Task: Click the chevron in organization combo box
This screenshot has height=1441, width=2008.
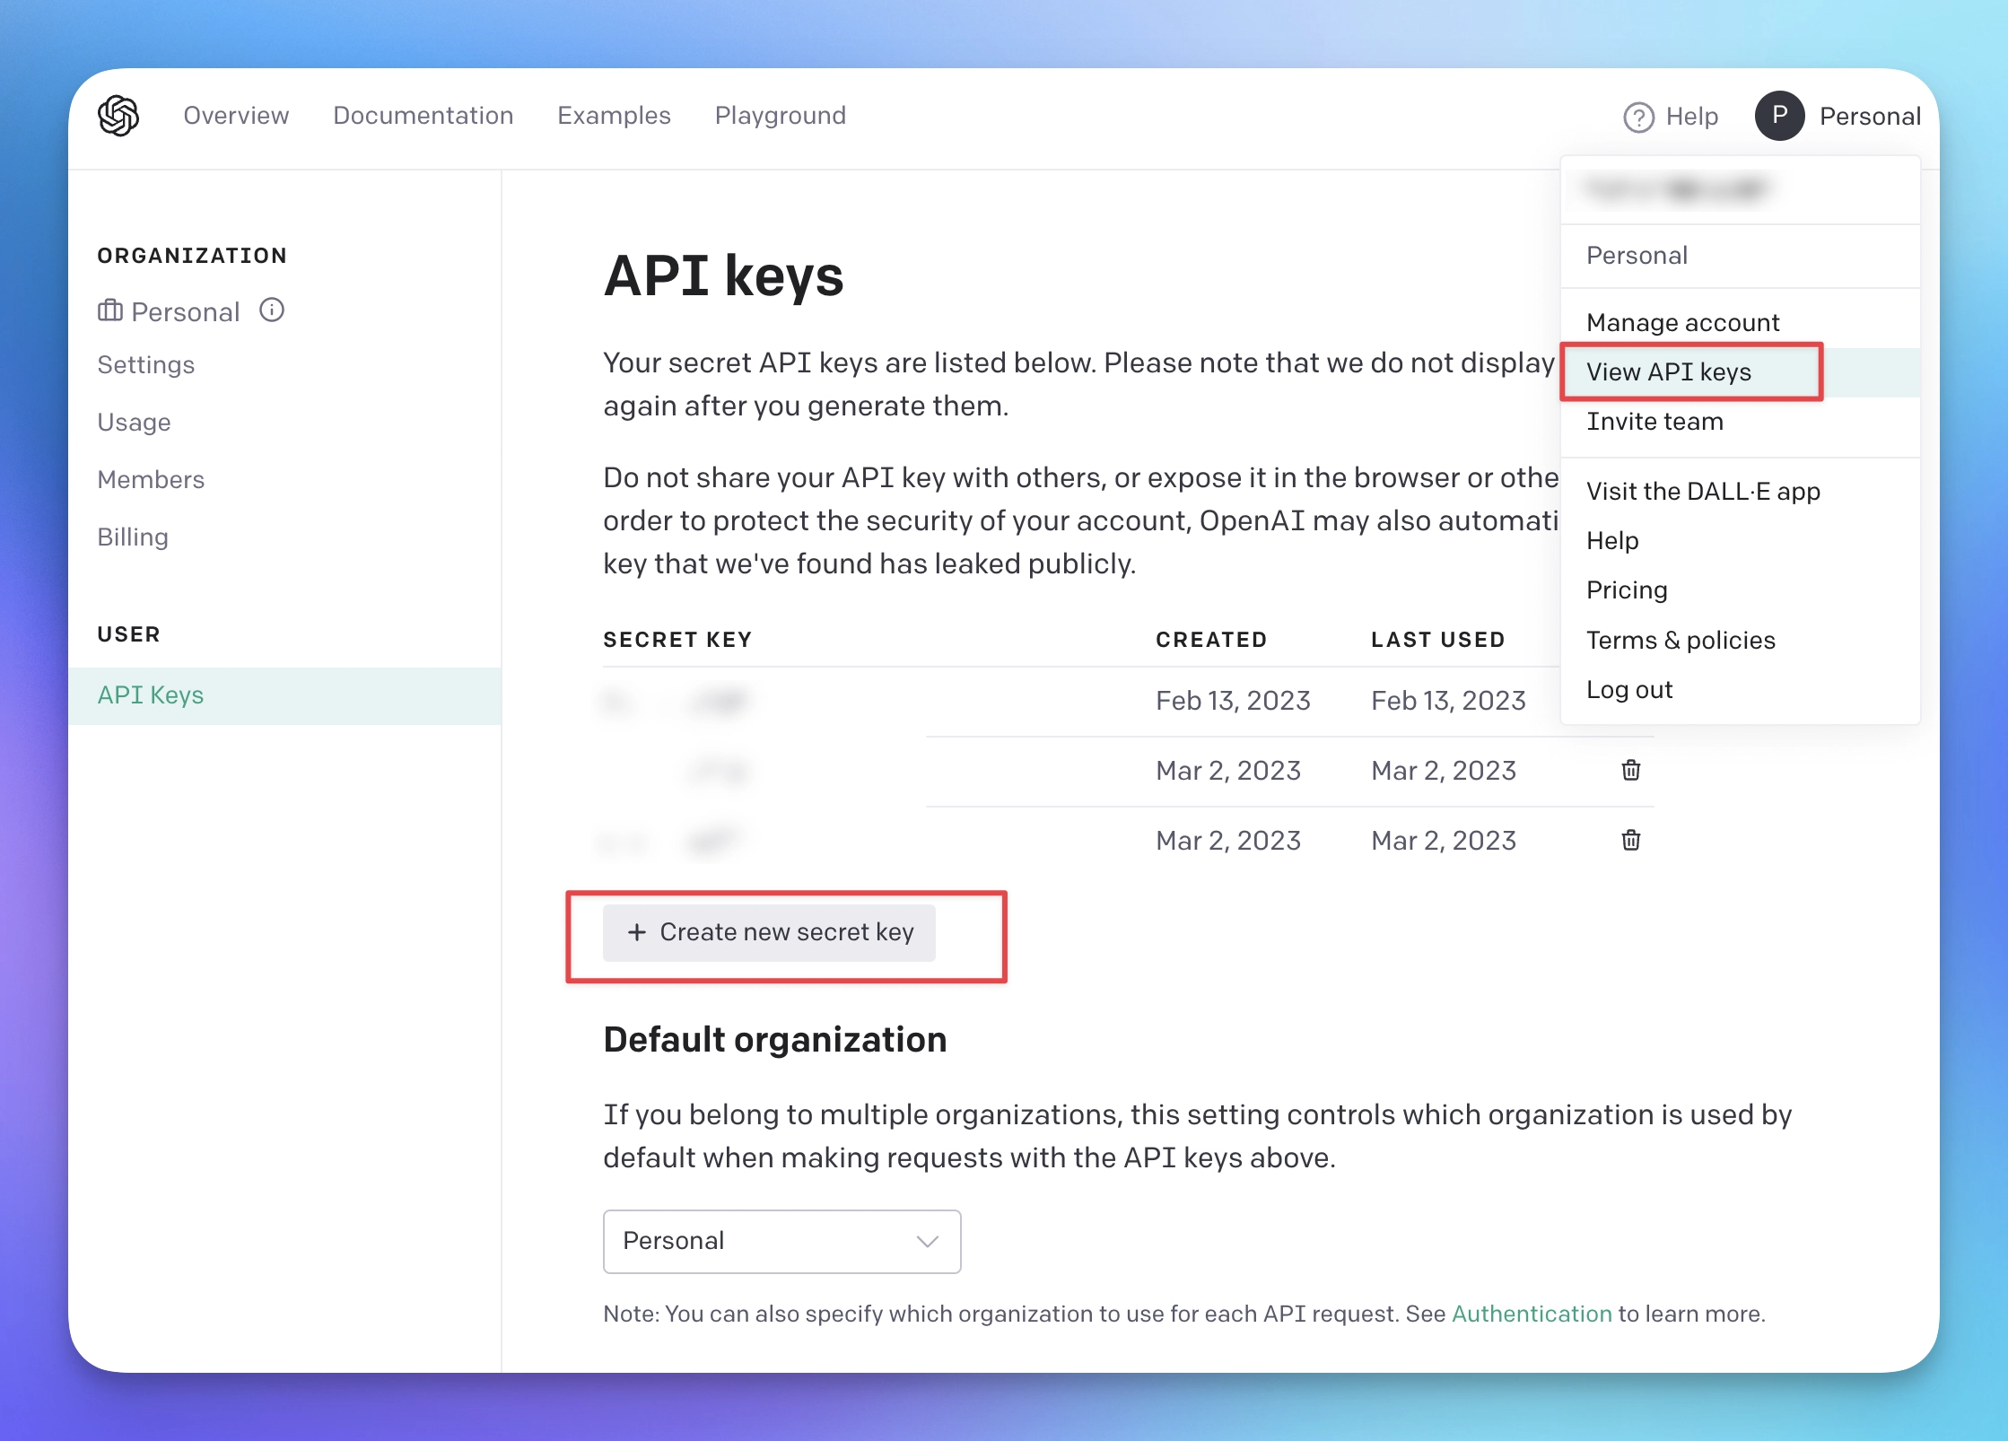Action: click(927, 1241)
